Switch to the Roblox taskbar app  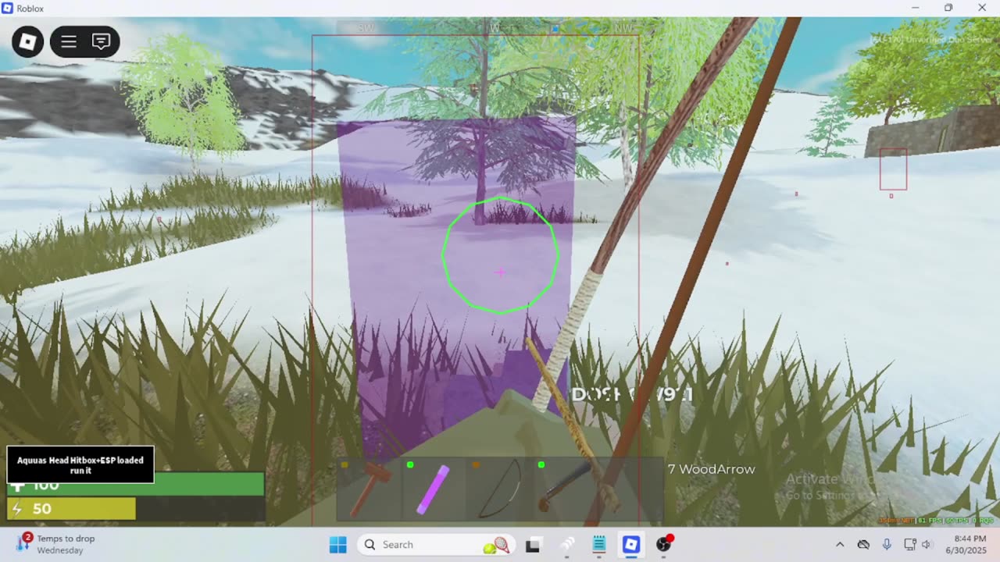631,545
